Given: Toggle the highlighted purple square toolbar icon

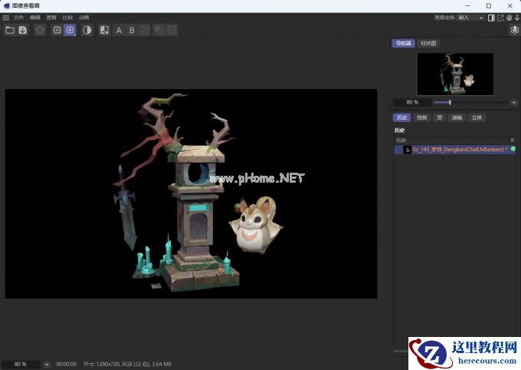Looking at the screenshot, I should (x=70, y=30).
